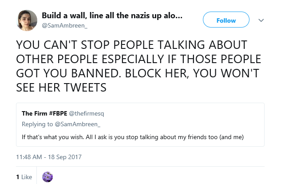Click @SamAmbreen_ handle under display name
Viewport: 281px width, 184px height.
pos(64,26)
